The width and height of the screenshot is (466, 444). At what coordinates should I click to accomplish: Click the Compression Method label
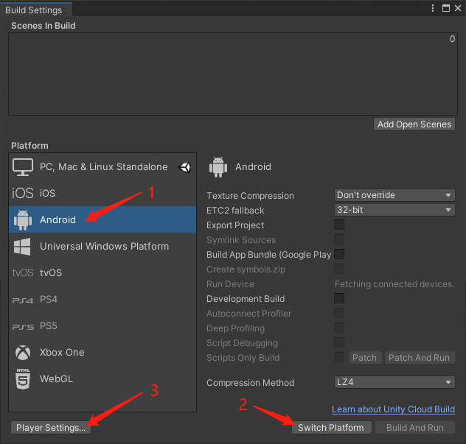tap(250, 383)
